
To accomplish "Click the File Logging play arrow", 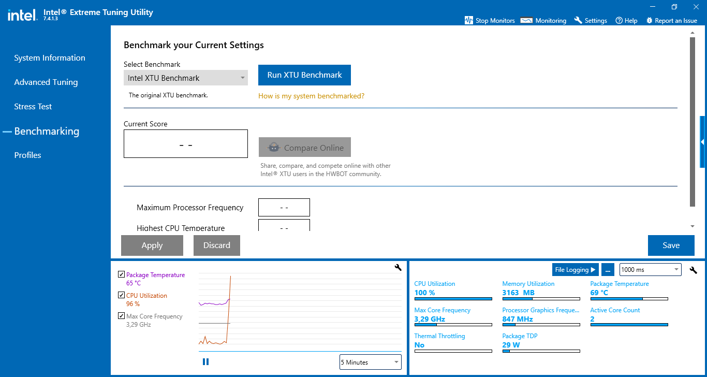I will tap(593, 270).
